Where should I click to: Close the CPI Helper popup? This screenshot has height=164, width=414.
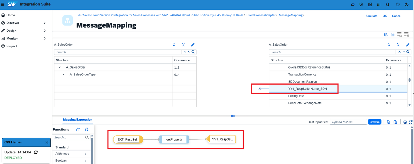click(x=47, y=142)
